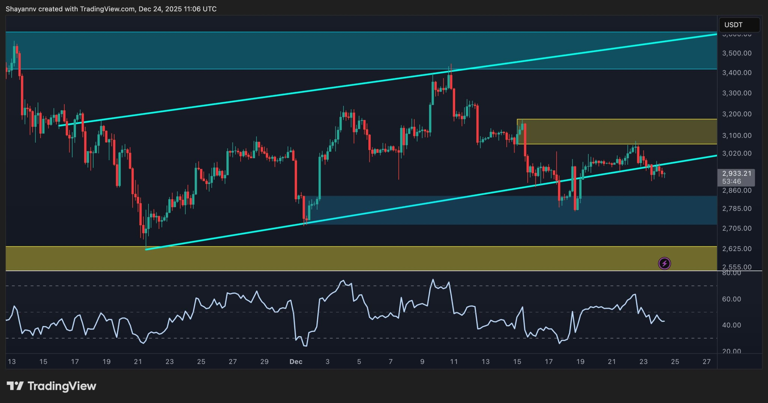Click the 2,625.00 price axis label
The width and height of the screenshot is (768, 403).
736,249
